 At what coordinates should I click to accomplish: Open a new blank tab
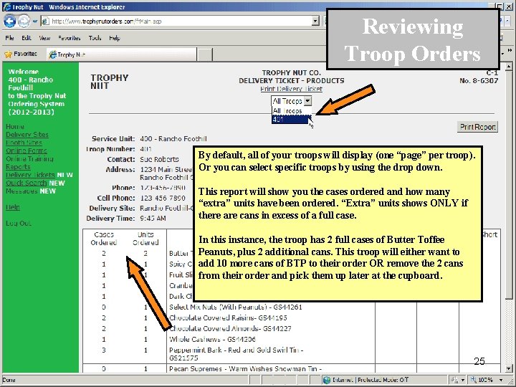tap(205, 54)
